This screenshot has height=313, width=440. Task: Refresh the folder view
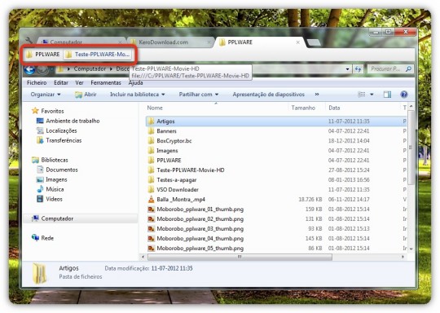358,69
